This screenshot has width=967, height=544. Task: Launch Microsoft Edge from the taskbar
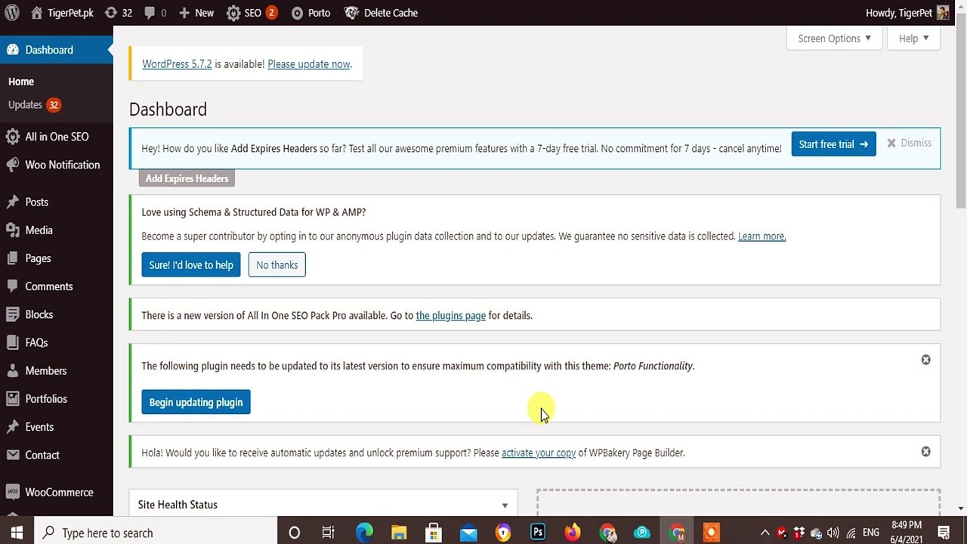tap(364, 533)
